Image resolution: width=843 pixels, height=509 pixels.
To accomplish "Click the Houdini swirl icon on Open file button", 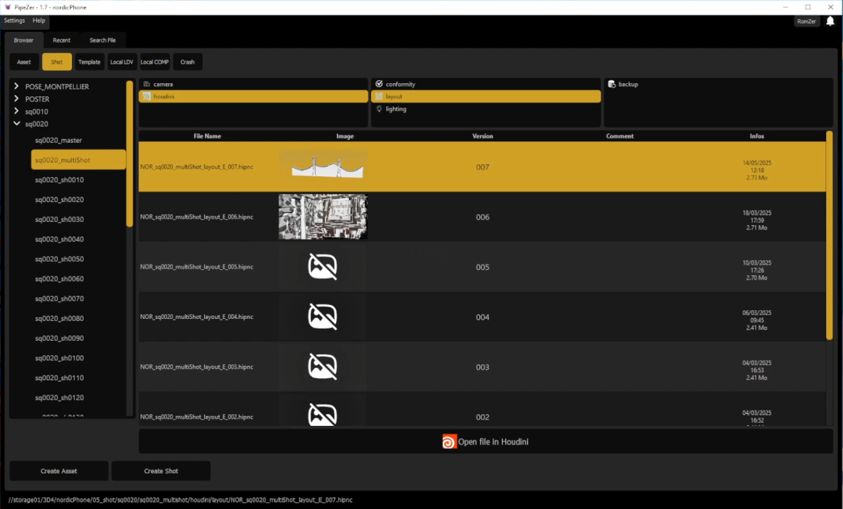I will pos(449,441).
